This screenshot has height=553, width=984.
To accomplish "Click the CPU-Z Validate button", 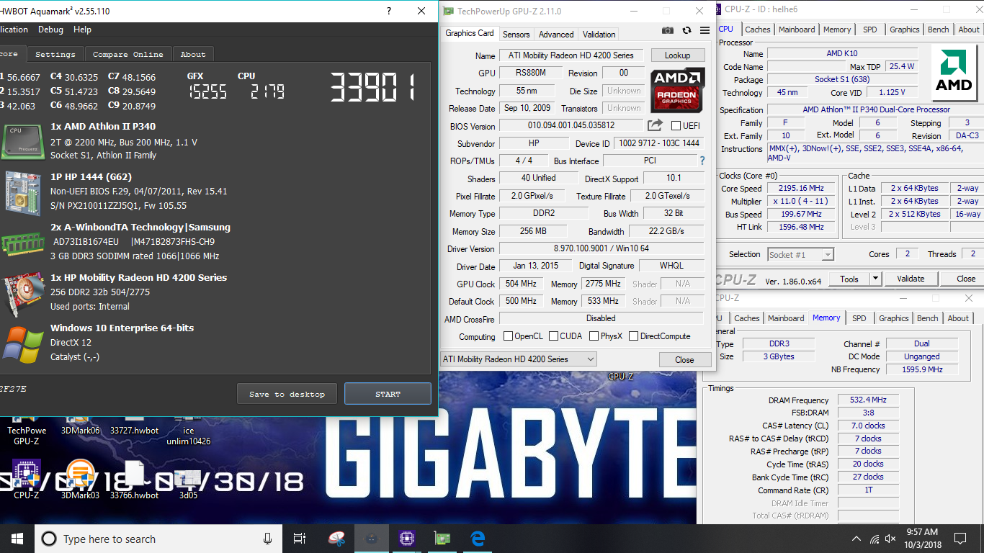I will (911, 279).
